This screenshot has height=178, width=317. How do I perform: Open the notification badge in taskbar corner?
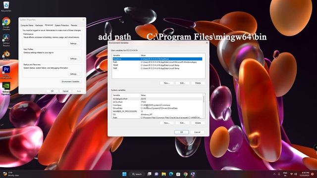point(313,174)
